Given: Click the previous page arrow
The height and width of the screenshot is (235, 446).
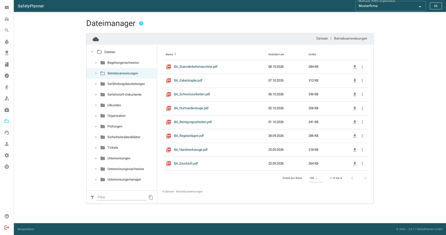Looking at the screenshot, I should coord(352,178).
